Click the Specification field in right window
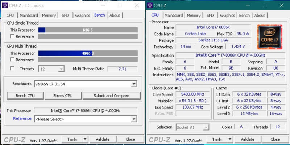This screenshot has width=290, height=145. point(231,56)
